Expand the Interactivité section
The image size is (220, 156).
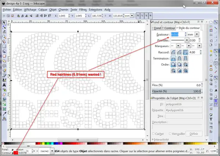click(153, 140)
